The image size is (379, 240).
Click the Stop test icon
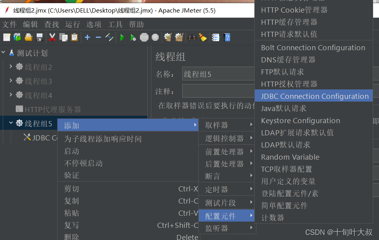tap(144, 38)
